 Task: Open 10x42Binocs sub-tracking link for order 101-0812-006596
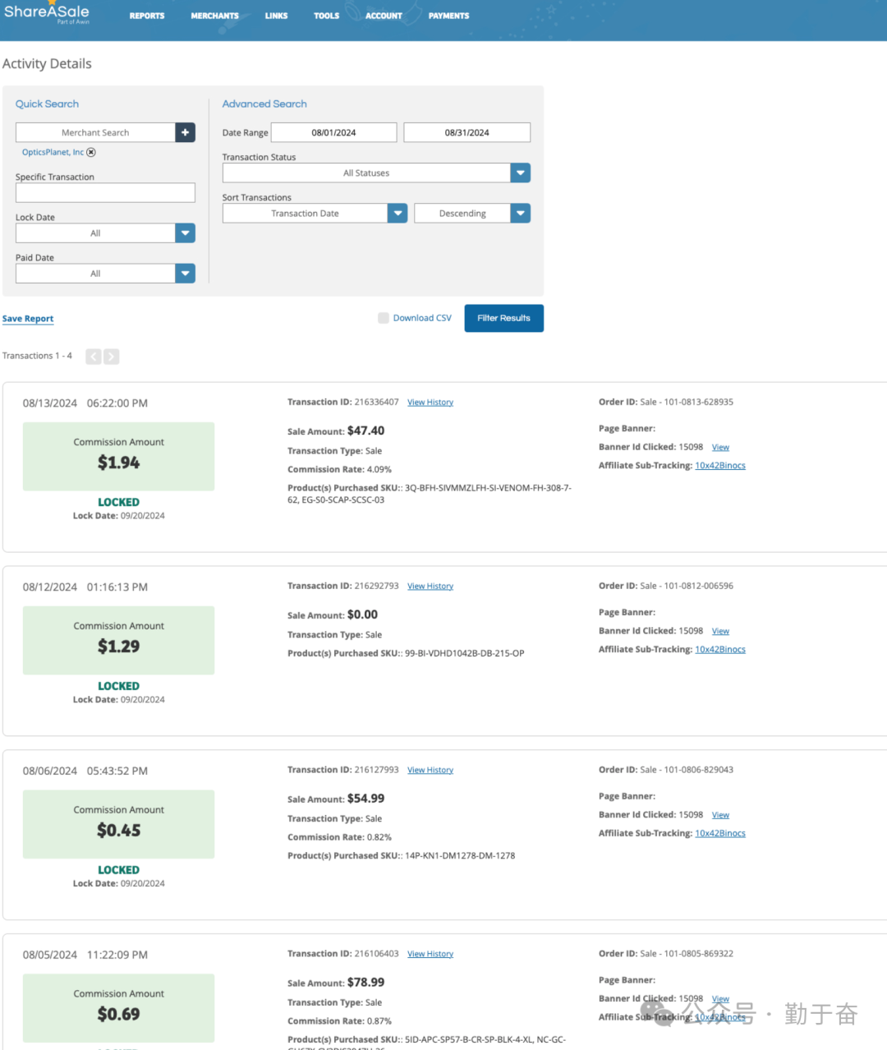click(x=720, y=650)
